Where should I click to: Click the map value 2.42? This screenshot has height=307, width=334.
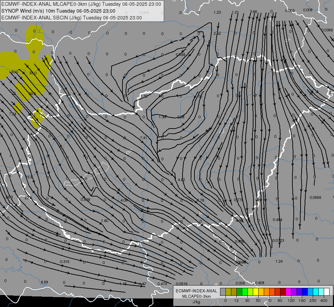point(217,33)
